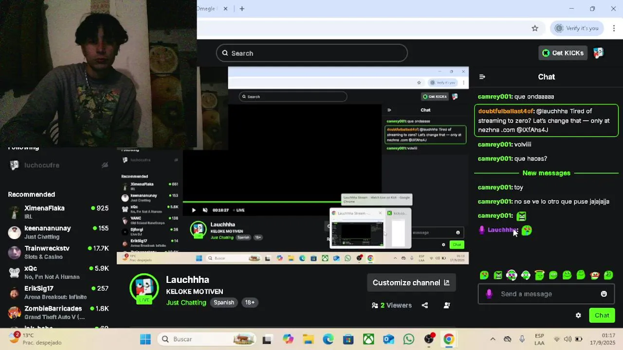Viewport: 623px width, 350px height.
Task: Open Outlook from the taskbar
Action: tap(388, 339)
